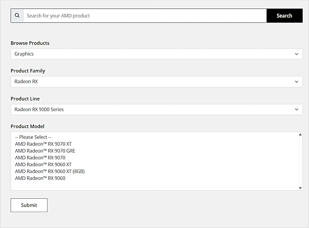Click the magnifying glass search icon
The image size is (309, 228).
click(17, 16)
